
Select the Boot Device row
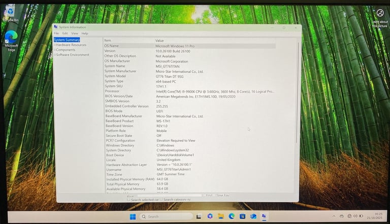[190, 155]
